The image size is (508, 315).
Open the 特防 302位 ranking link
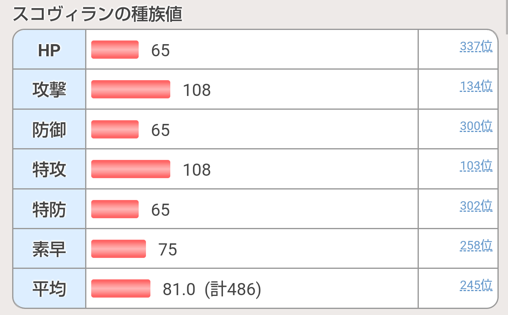pos(476,206)
